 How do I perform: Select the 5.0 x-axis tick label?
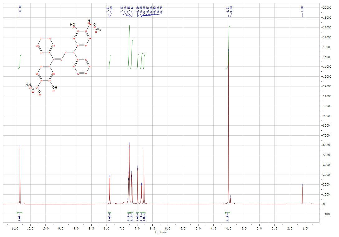198,229
